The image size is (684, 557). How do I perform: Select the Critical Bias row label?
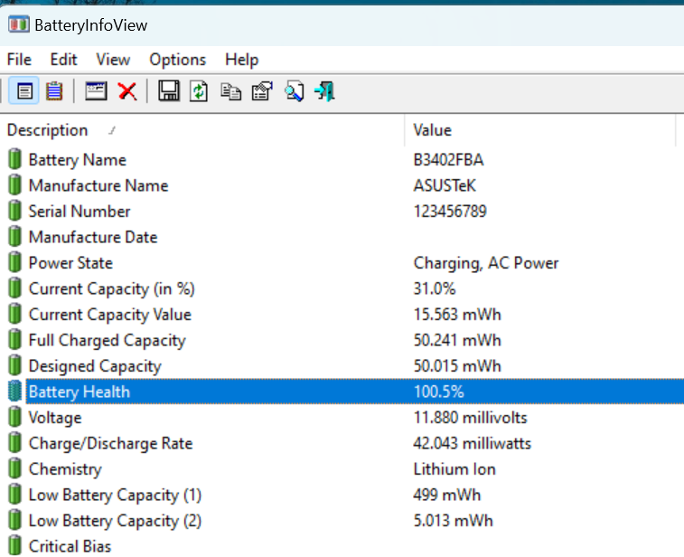[70, 546]
